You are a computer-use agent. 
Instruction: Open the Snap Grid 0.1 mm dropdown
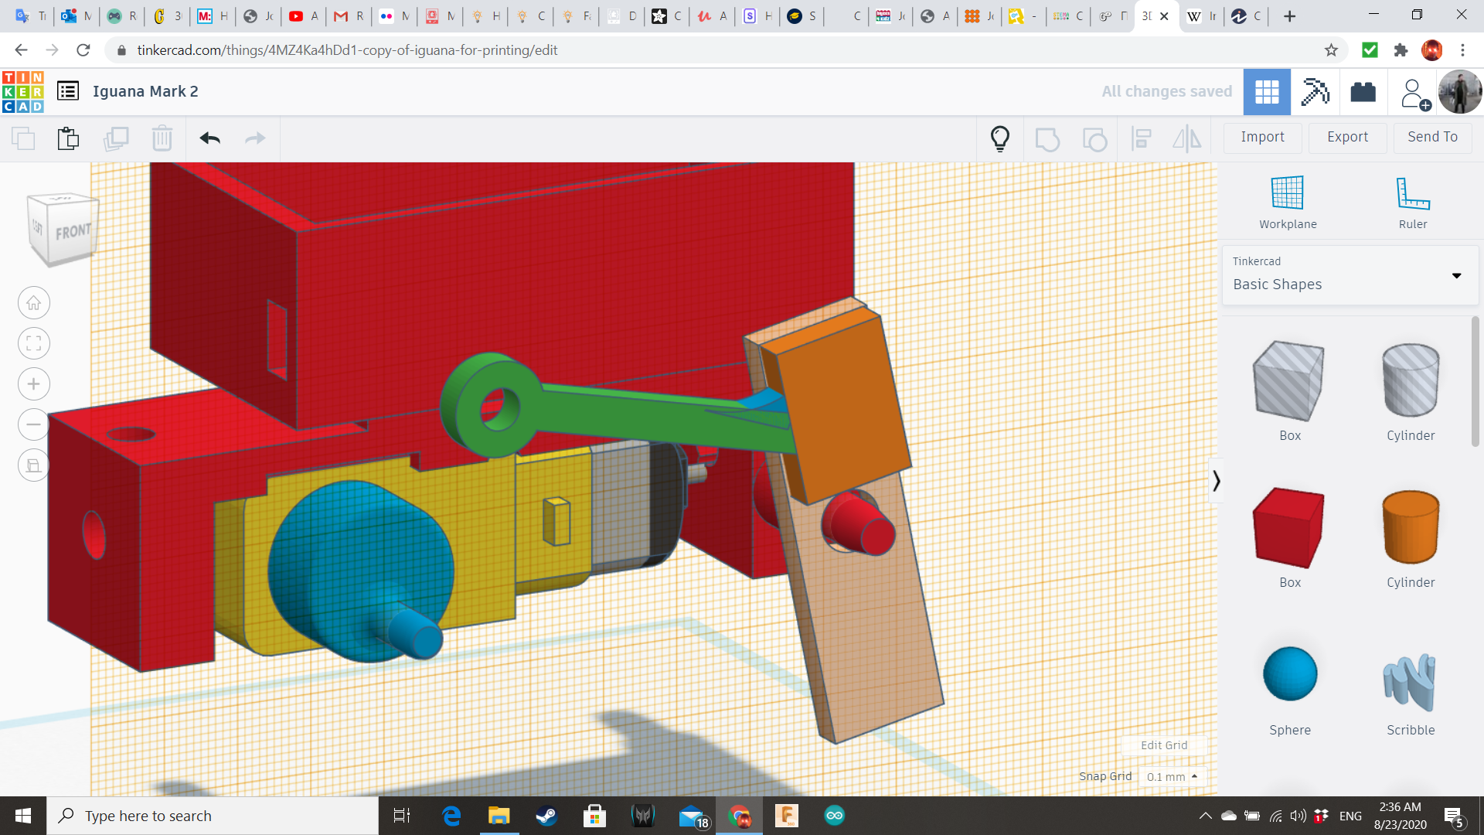click(1172, 776)
